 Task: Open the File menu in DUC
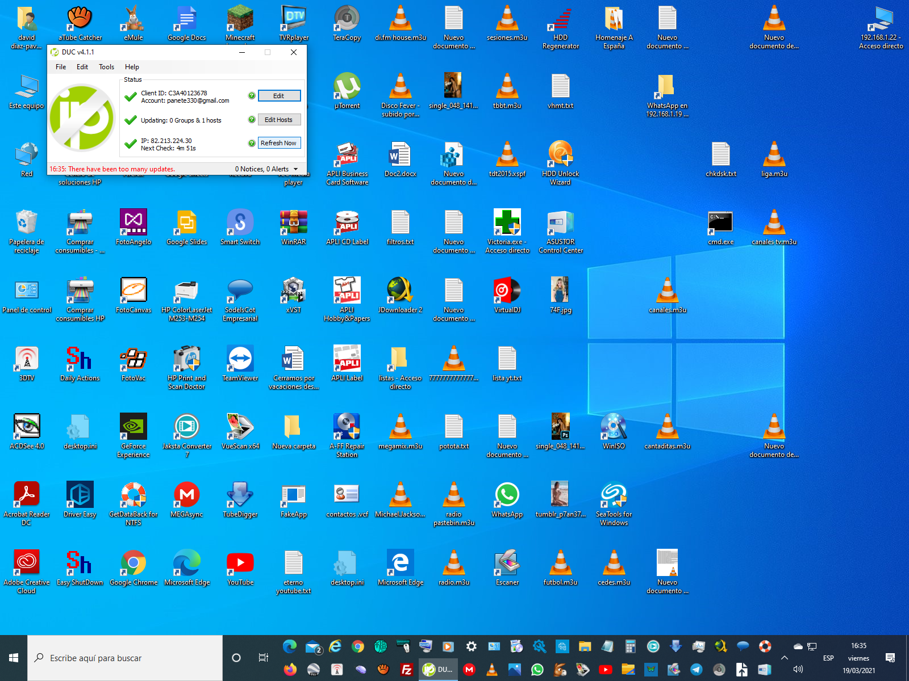click(61, 67)
